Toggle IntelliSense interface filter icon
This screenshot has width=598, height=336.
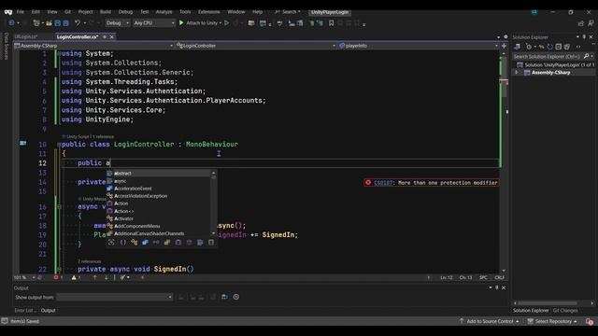(156, 243)
